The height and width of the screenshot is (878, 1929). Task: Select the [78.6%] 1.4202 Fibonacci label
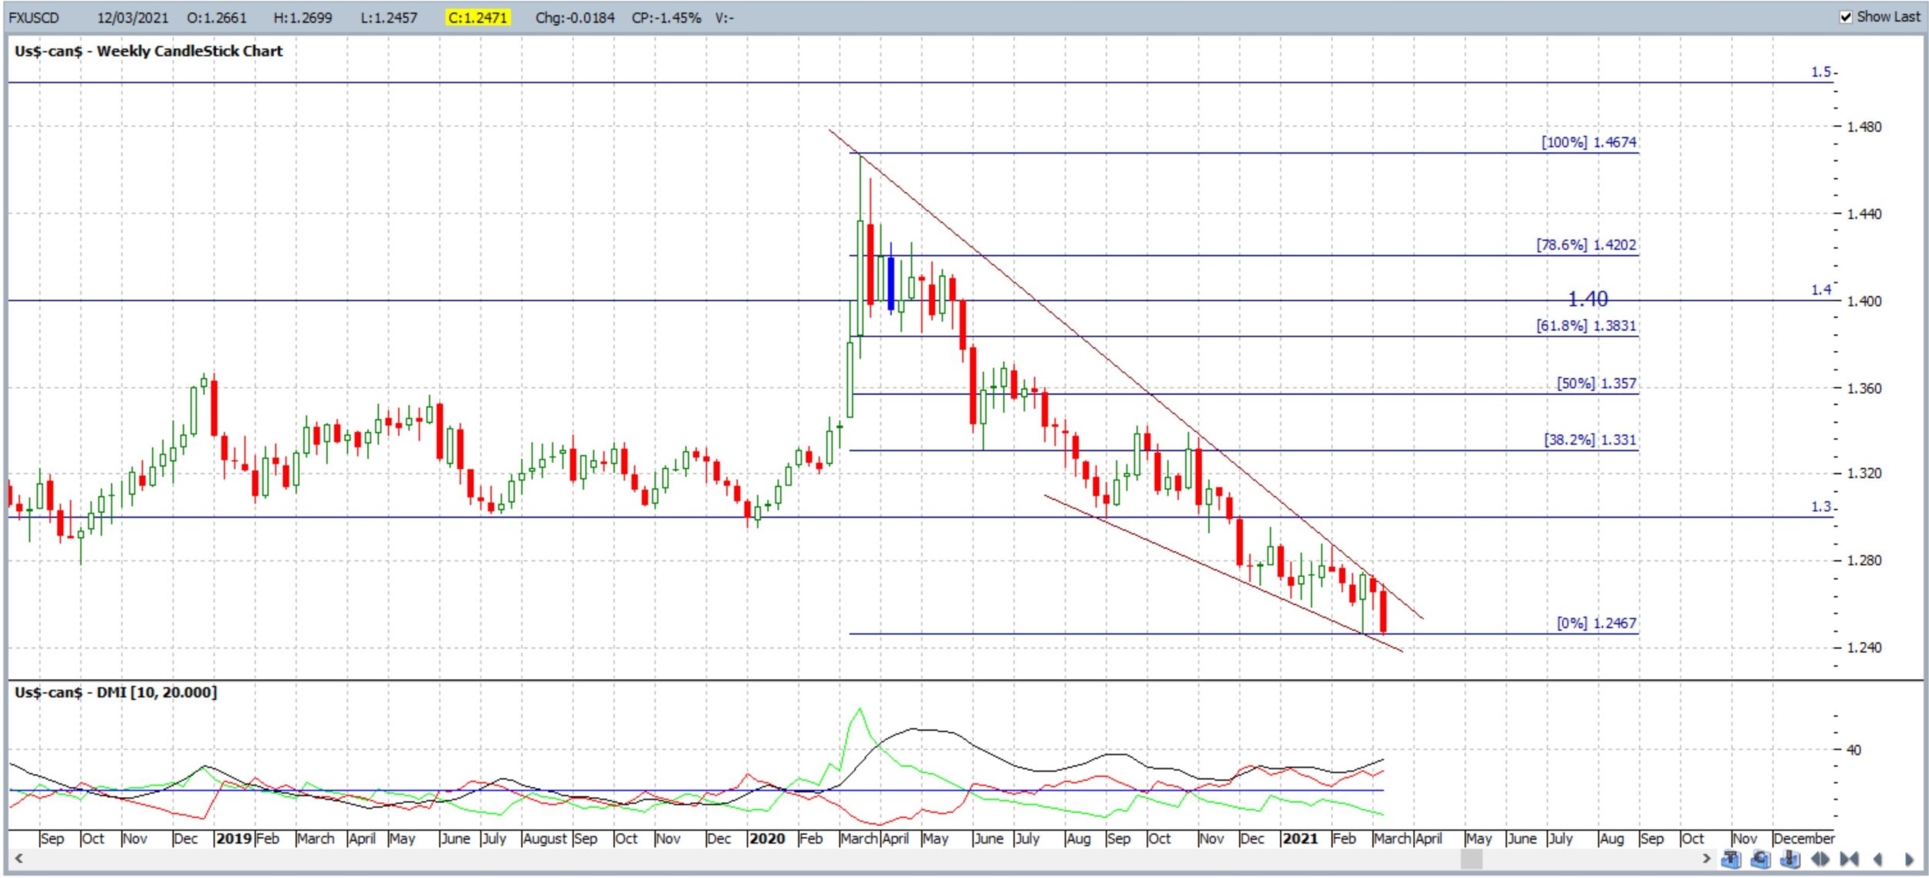click(1586, 245)
